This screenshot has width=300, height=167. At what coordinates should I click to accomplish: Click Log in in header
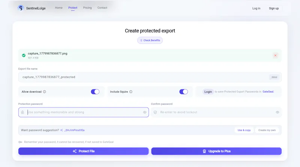[x=256, y=8]
